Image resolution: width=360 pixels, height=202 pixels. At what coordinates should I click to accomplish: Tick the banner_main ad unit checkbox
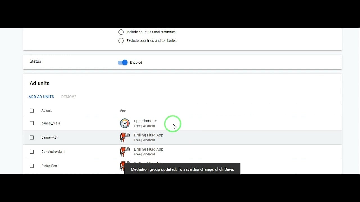(32, 123)
